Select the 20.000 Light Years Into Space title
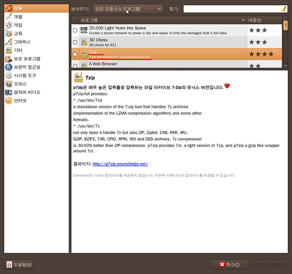 (x=118, y=28)
